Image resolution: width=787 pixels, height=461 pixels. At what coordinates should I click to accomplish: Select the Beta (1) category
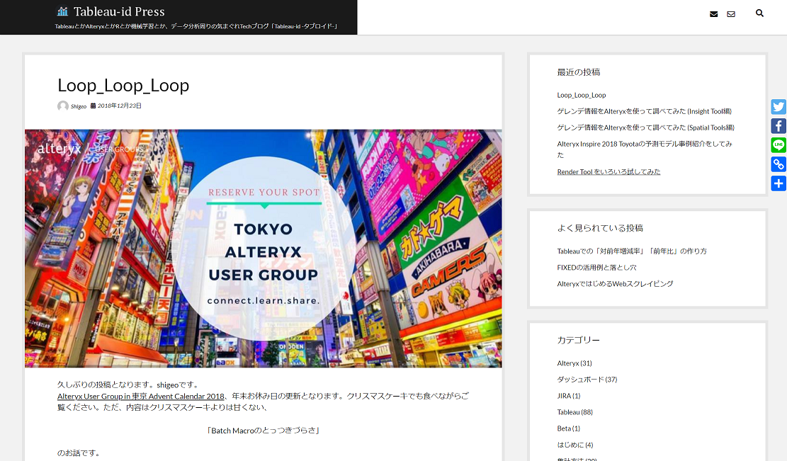pos(569,428)
